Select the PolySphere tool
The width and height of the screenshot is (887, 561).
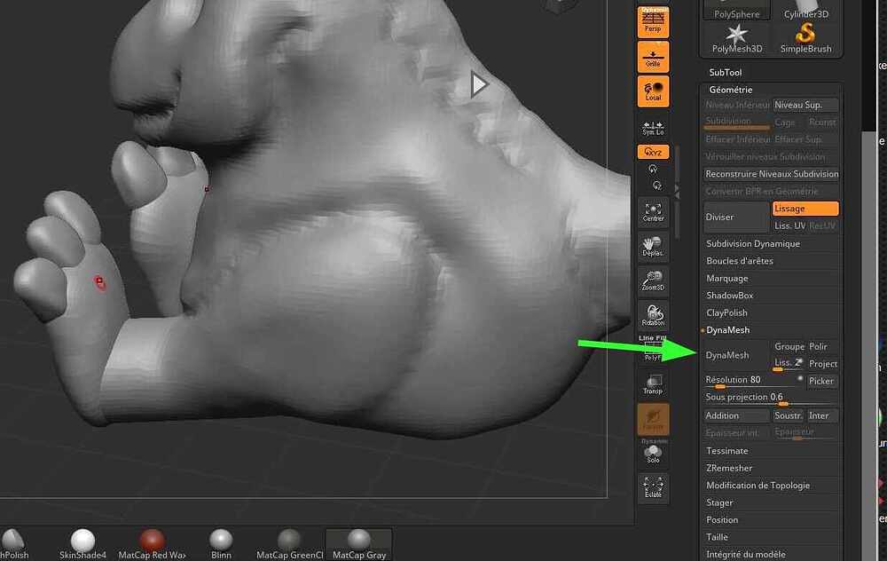click(736, 10)
